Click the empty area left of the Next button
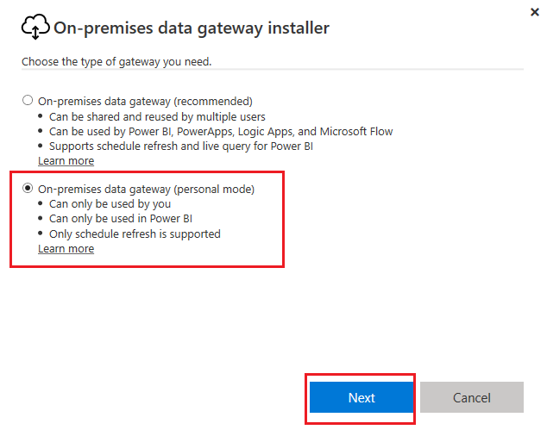The height and width of the screenshot is (436, 547). pos(155,397)
